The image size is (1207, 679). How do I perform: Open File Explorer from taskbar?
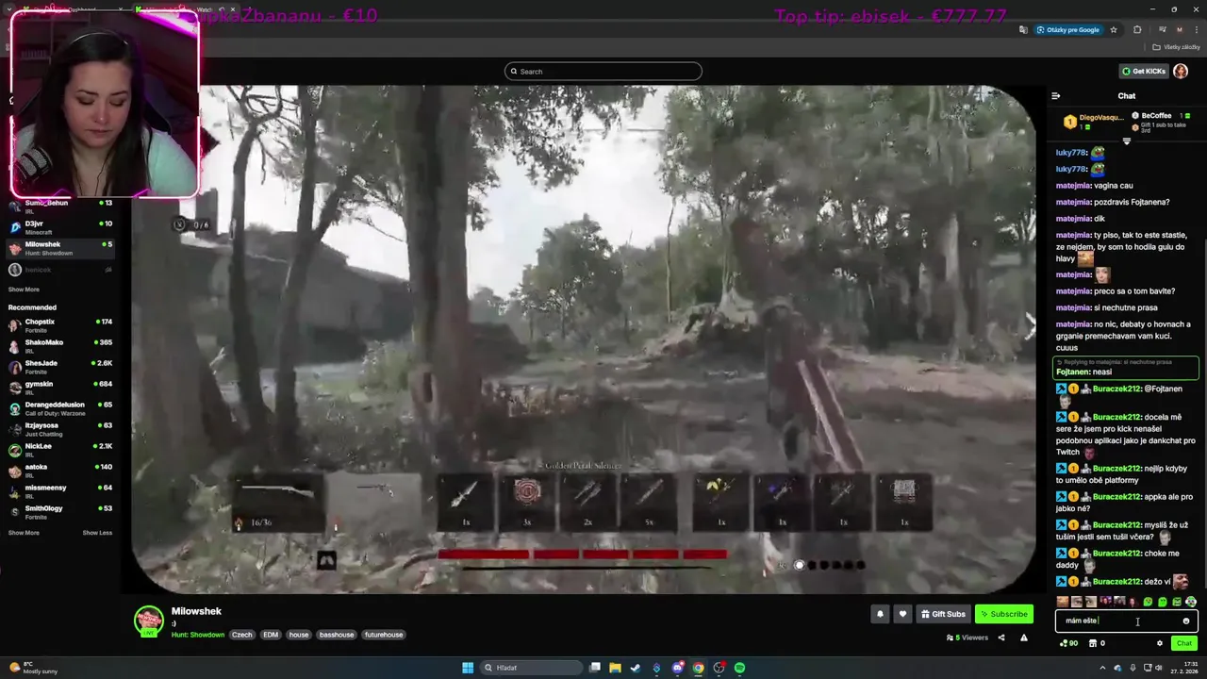[x=615, y=668]
